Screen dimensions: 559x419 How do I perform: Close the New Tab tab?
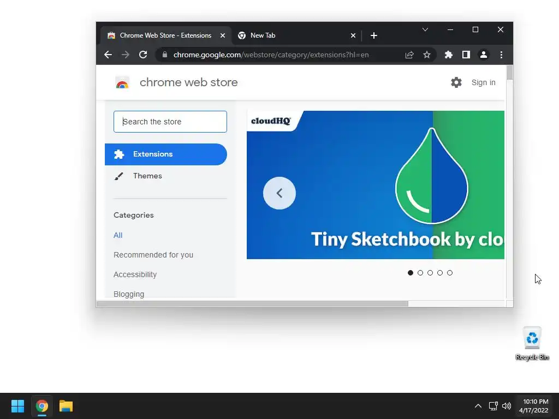pos(353,35)
